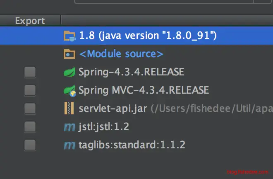Check the servlet-api.jar export box
Image resolution: width=273 pixels, height=179 pixels.
tap(30, 108)
